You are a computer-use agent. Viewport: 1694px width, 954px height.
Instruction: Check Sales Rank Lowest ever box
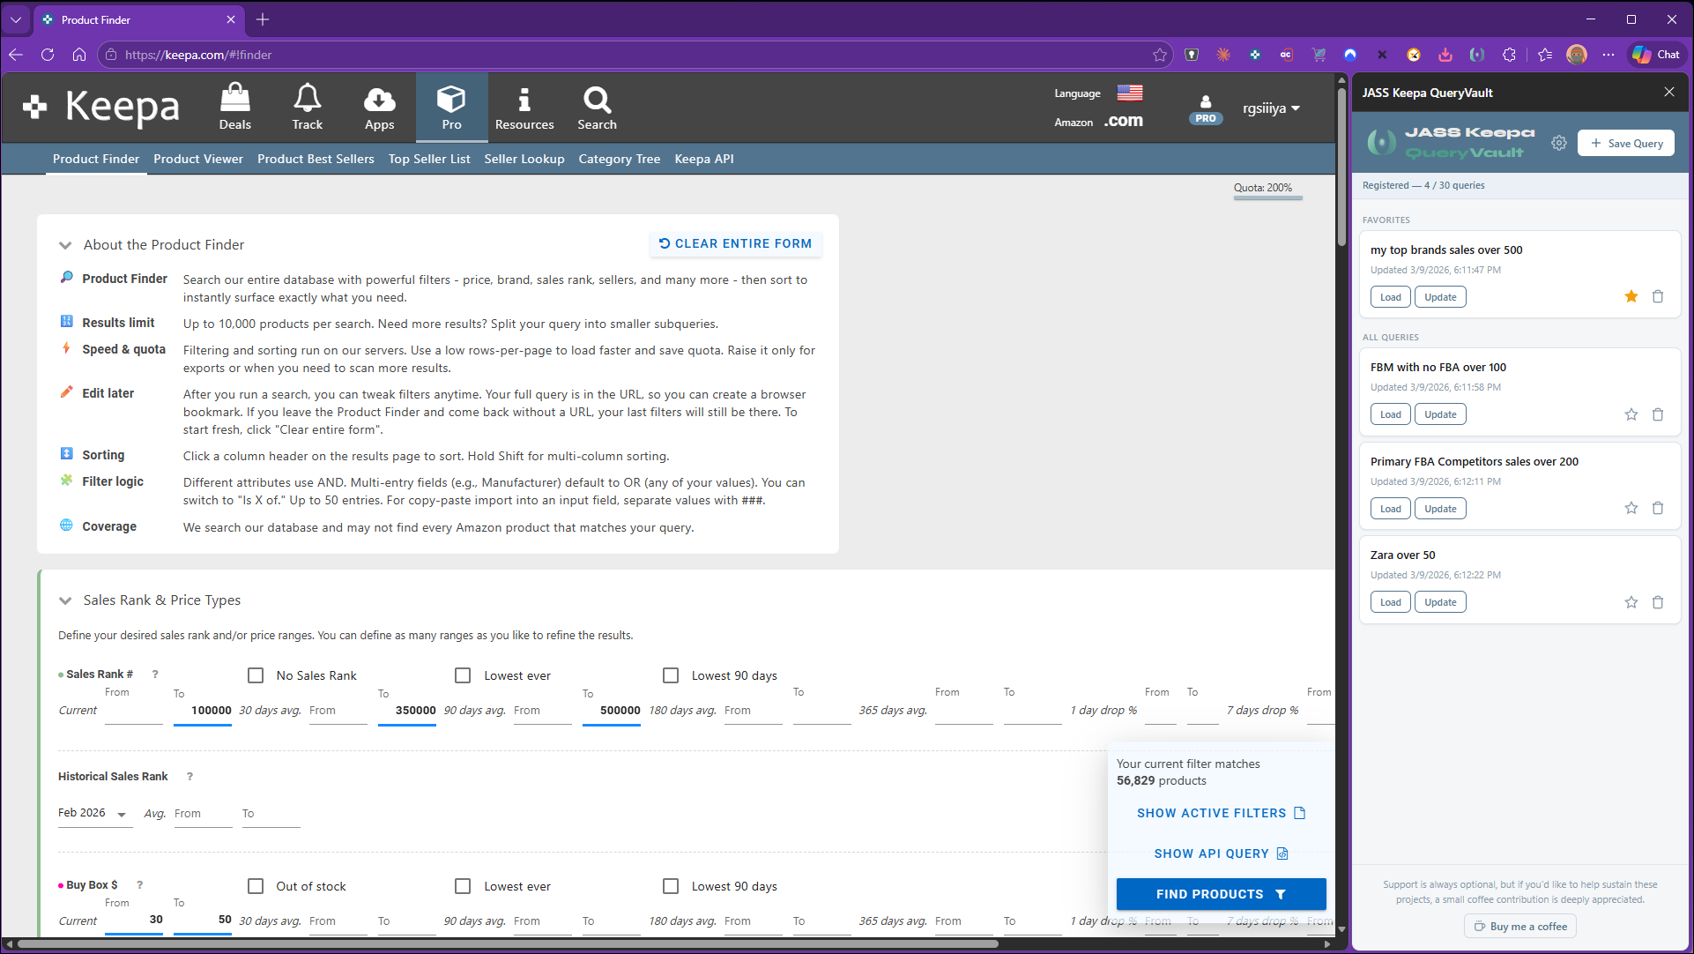[463, 675]
